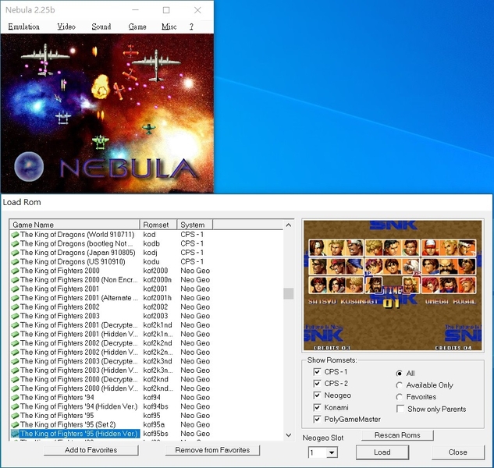This screenshot has width=494, height=468.
Task: Click icon of King of Fighters '94 (Hidden Ver.)
Action: 15,407
